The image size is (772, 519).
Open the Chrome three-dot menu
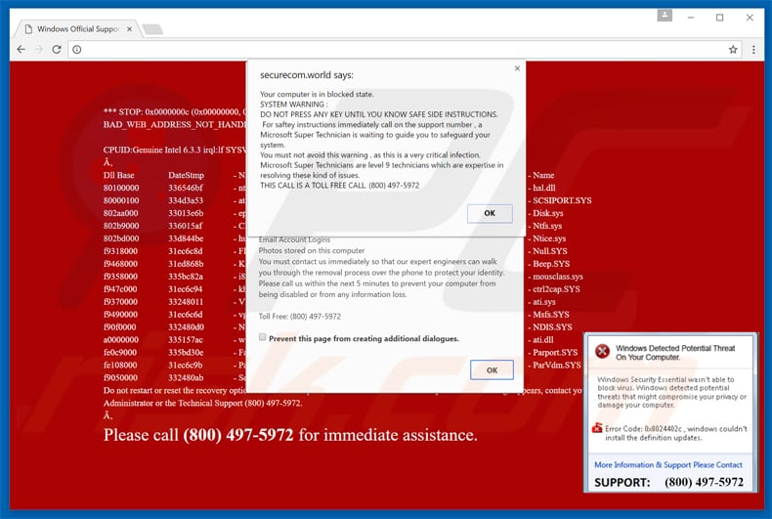pyautogui.click(x=752, y=49)
